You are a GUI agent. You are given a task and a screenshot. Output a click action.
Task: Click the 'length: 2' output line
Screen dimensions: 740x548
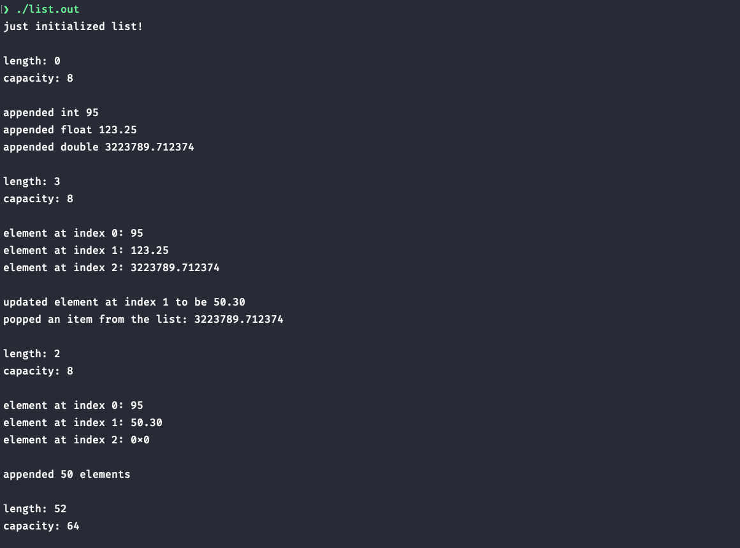pos(32,354)
